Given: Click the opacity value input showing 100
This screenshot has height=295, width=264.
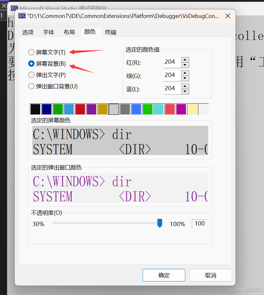Looking at the screenshot, I should [x=199, y=224].
